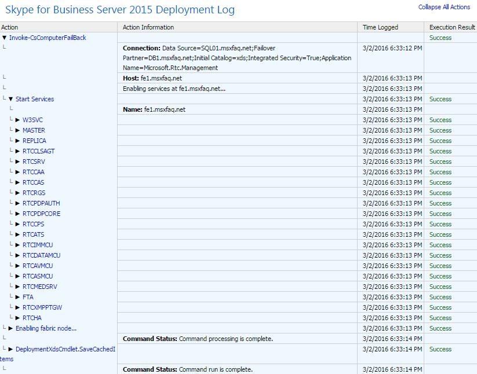Click the RTCATS service name
Viewport: 477px width, 374px height.
point(34,234)
